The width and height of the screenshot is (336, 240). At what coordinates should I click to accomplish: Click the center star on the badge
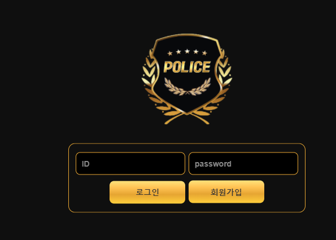click(x=187, y=51)
